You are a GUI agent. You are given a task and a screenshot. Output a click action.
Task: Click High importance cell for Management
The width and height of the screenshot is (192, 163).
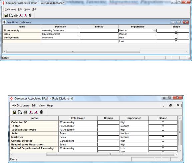tap(138, 38)
